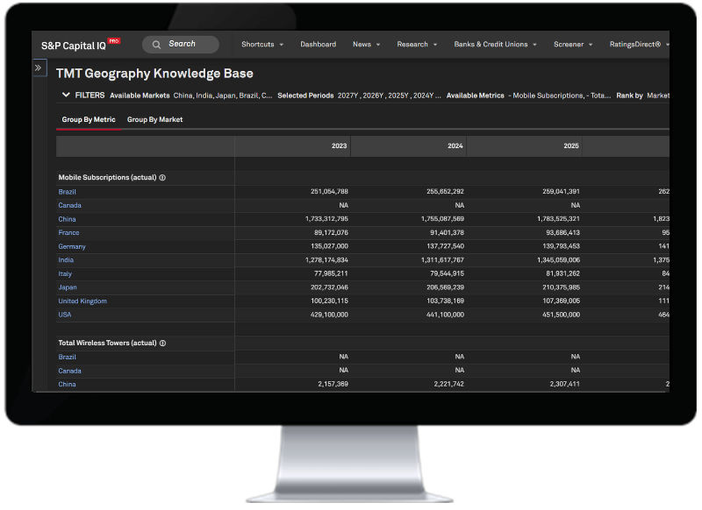Show info for Mobile Subscriptions metric
The height and width of the screenshot is (510, 702).
click(162, 178)
